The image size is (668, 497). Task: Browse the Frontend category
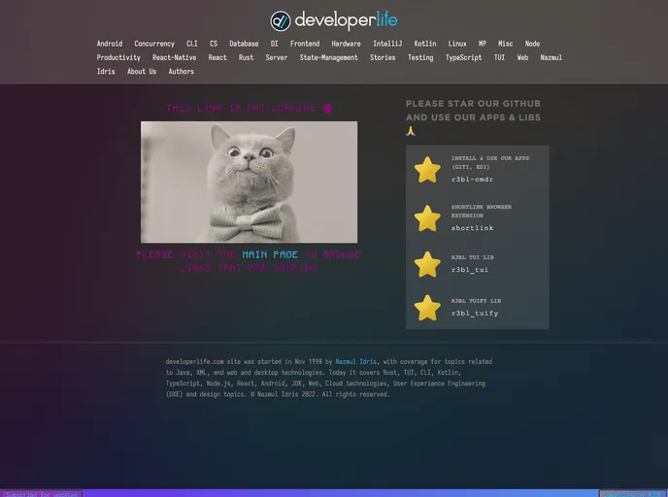[305, 44]
